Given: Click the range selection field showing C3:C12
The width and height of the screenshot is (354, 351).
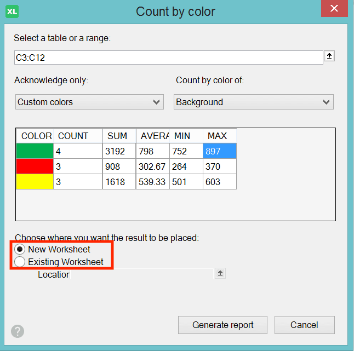Looking at the screenshot, I should pyautogui.click(x=168, y=57).
